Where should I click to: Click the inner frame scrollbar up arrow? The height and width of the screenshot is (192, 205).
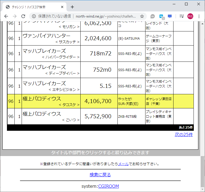point(202,24)
